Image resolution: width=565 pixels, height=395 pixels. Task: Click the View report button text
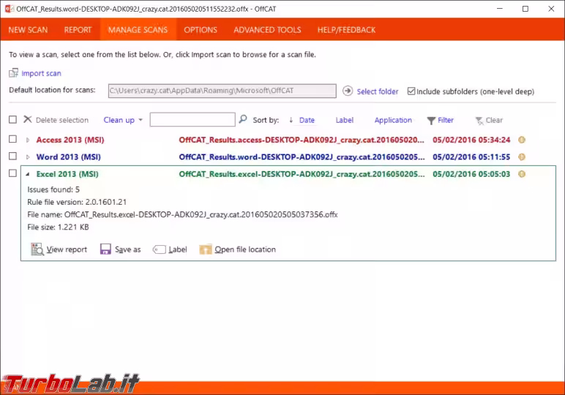[67, 249]
